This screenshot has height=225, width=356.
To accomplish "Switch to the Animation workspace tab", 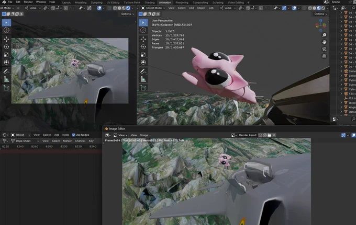I will tap(165, 3).
